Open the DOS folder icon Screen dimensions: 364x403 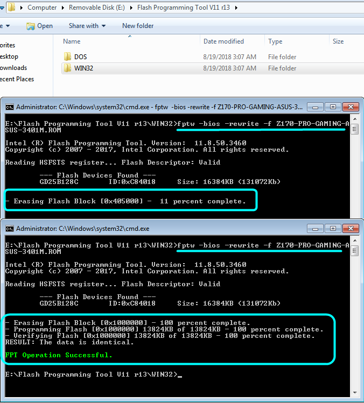coord(67,56)
